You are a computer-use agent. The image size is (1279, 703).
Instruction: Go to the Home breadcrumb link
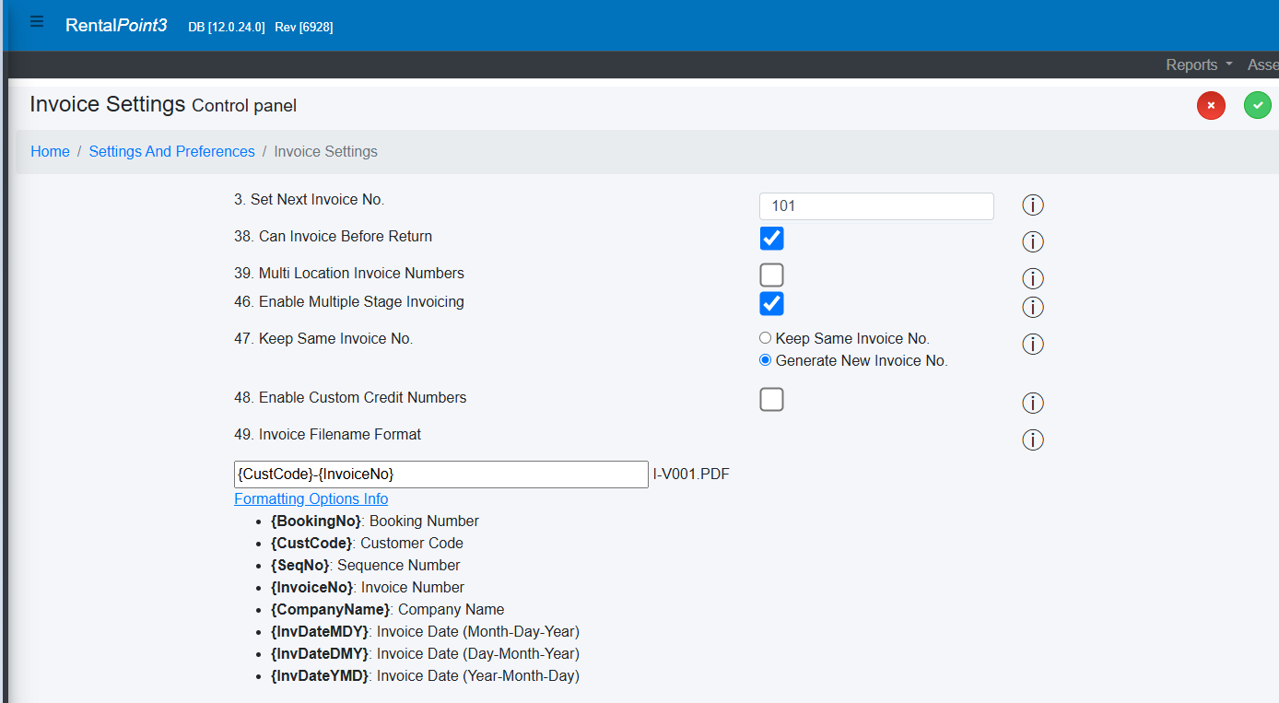tap(50, 151)
